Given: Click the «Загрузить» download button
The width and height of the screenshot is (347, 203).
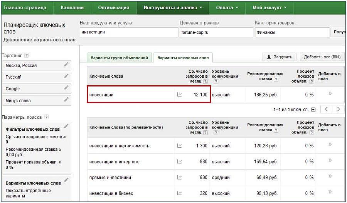Looking at the screenshot, I should click(280, 57).
